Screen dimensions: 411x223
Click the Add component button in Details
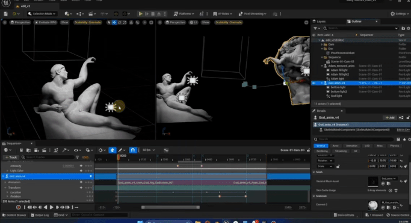click(x=390, y=118)
